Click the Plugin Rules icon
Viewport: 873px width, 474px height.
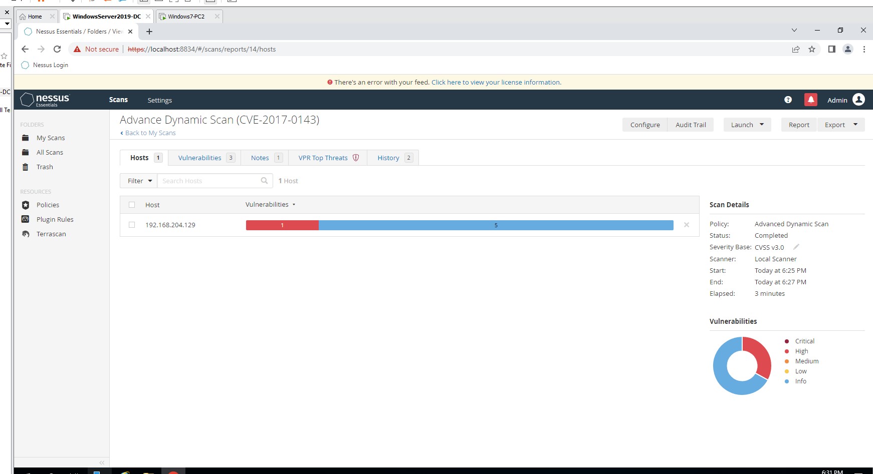pos(26,219)
